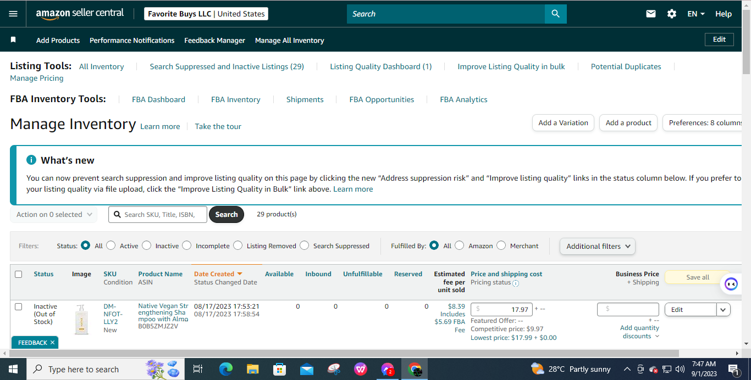
Task: Open the WPS Office taskbar icon
Action: click(361, 369)
